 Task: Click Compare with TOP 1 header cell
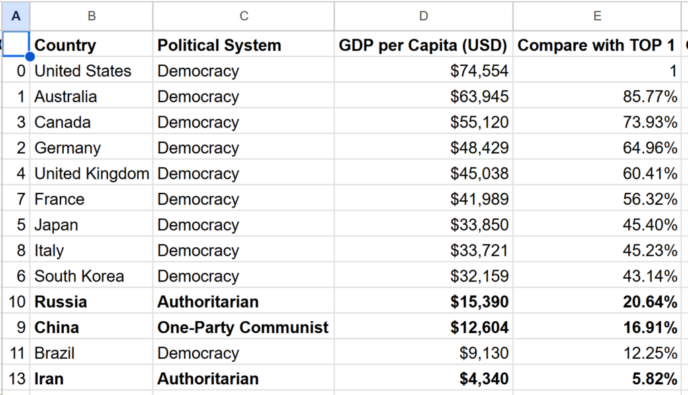tap(597, 46)
